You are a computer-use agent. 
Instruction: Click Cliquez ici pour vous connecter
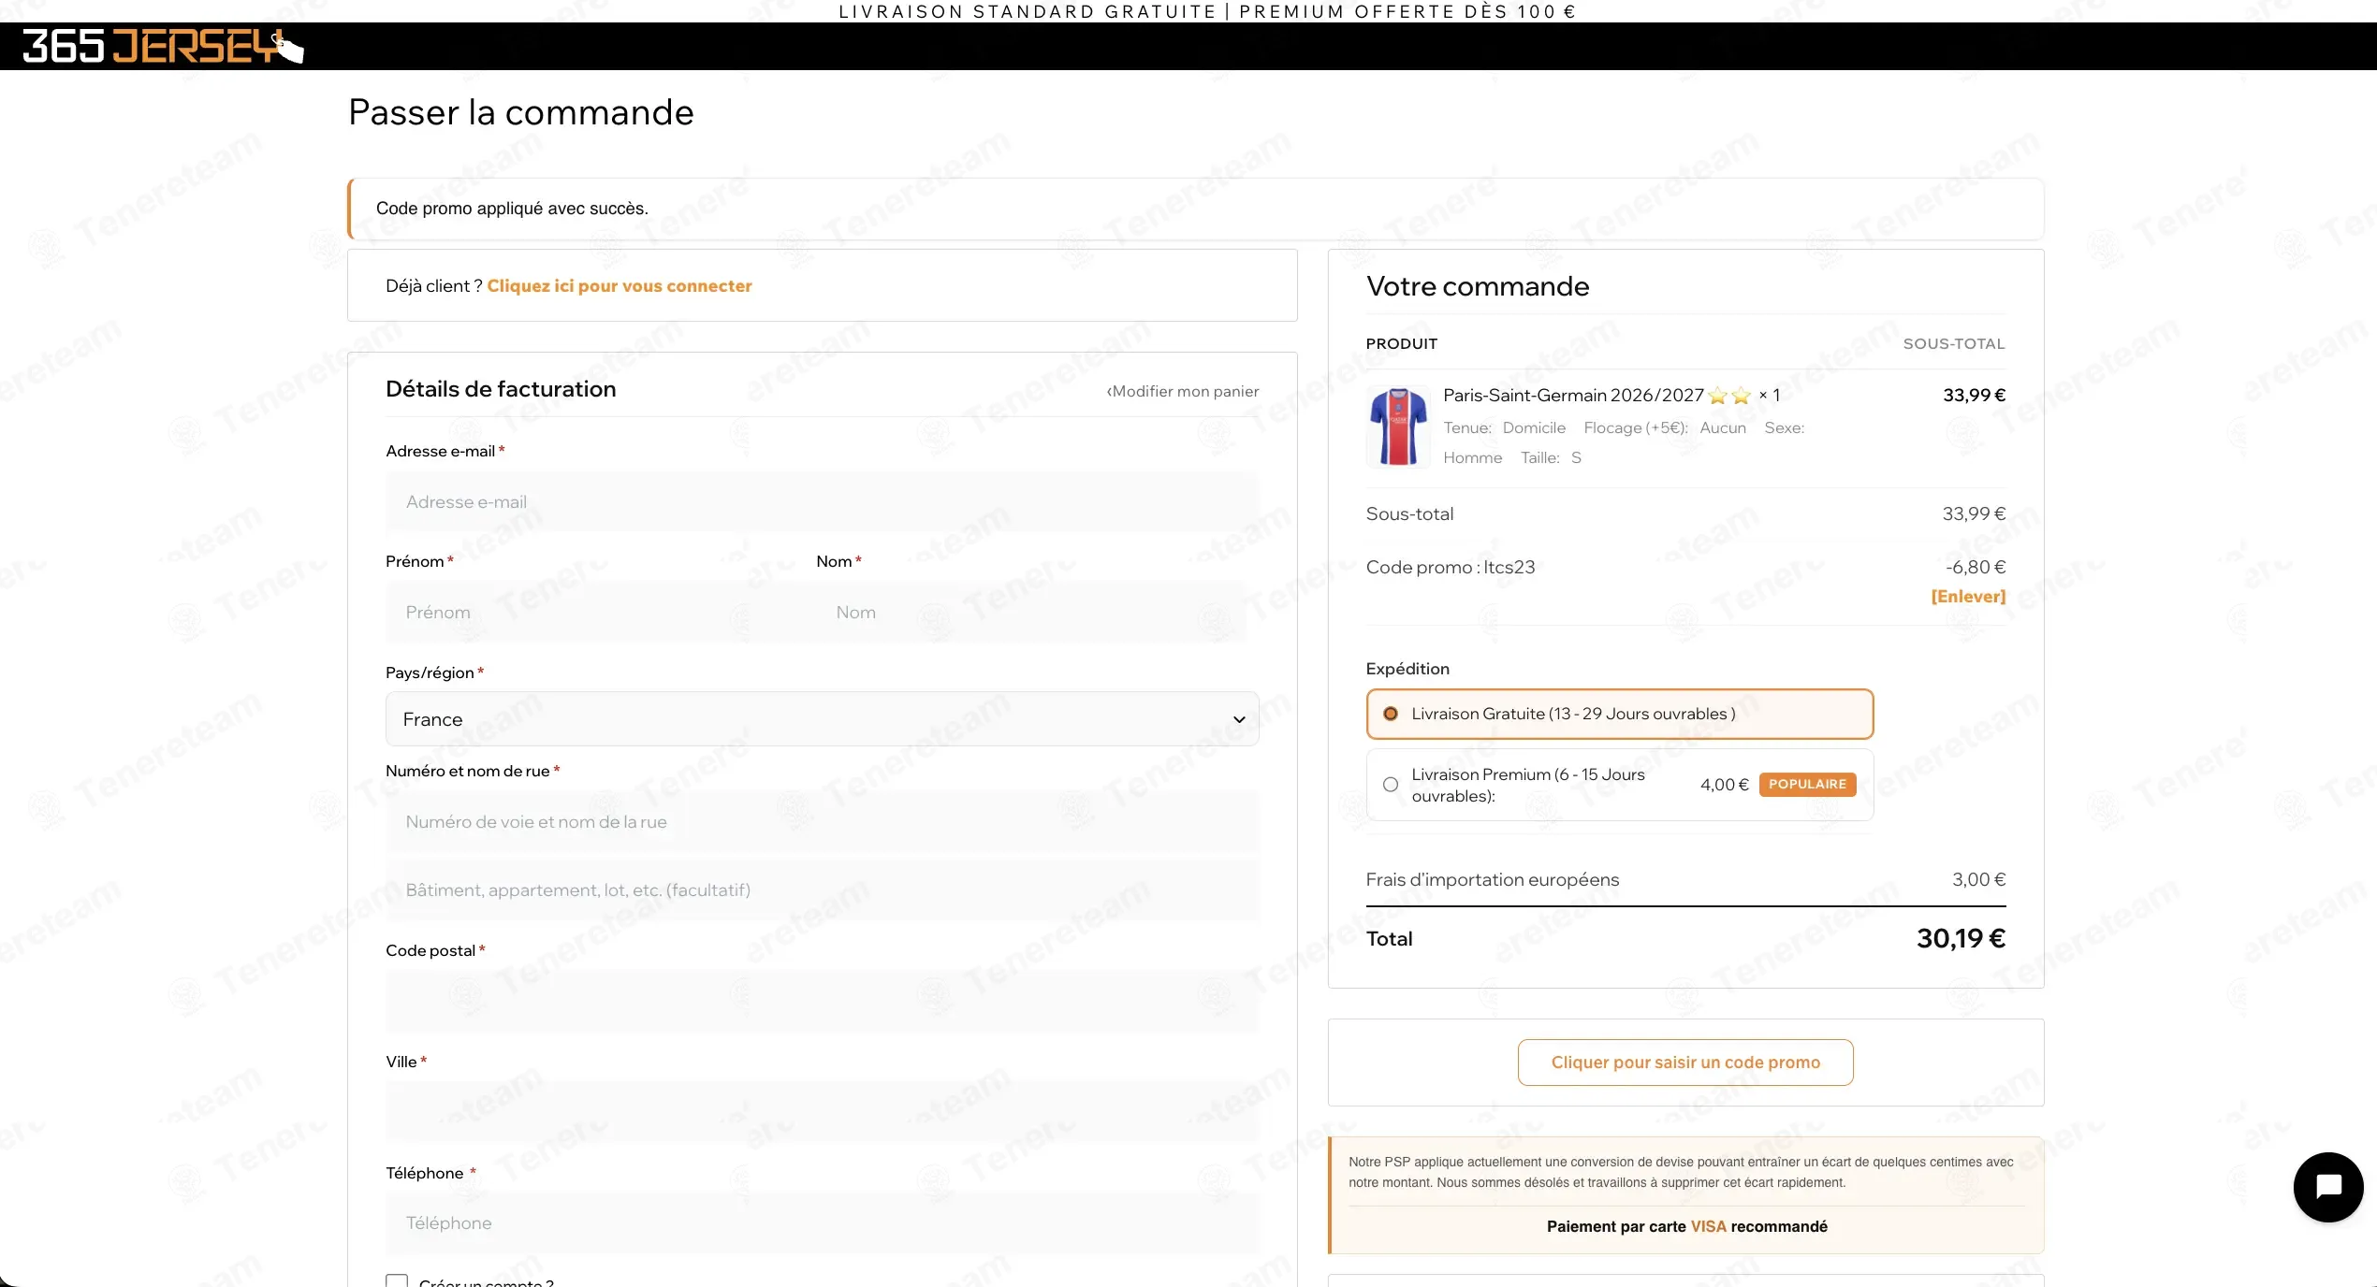(620, 286)
